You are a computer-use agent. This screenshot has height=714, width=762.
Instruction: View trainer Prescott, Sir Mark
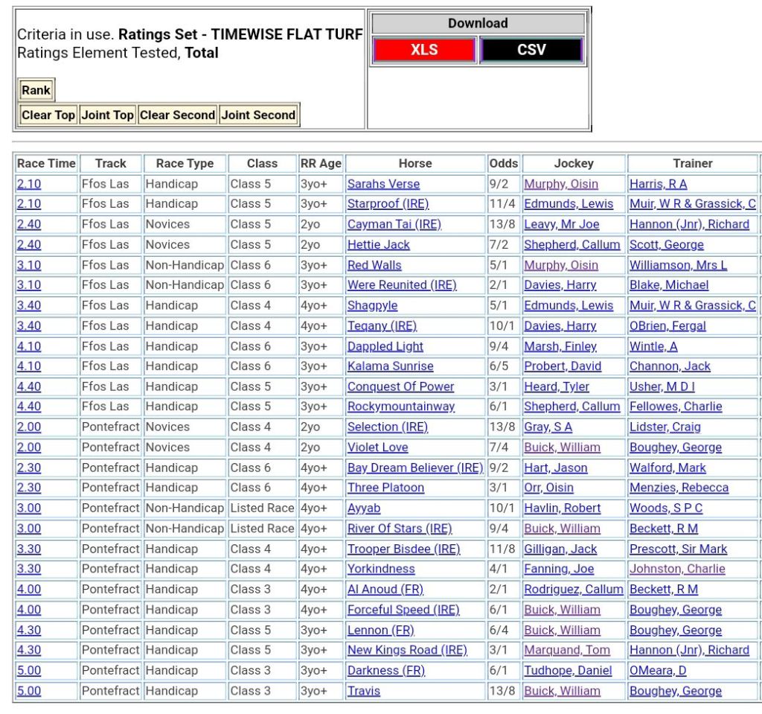click(678, 549)
